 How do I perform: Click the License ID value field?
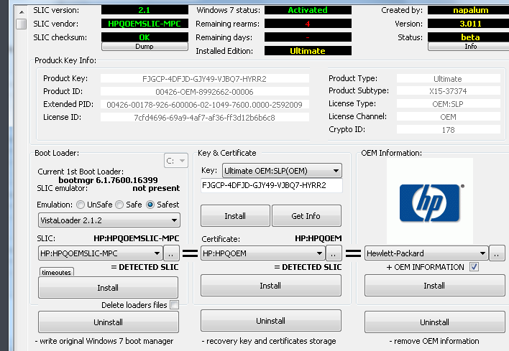204,117
